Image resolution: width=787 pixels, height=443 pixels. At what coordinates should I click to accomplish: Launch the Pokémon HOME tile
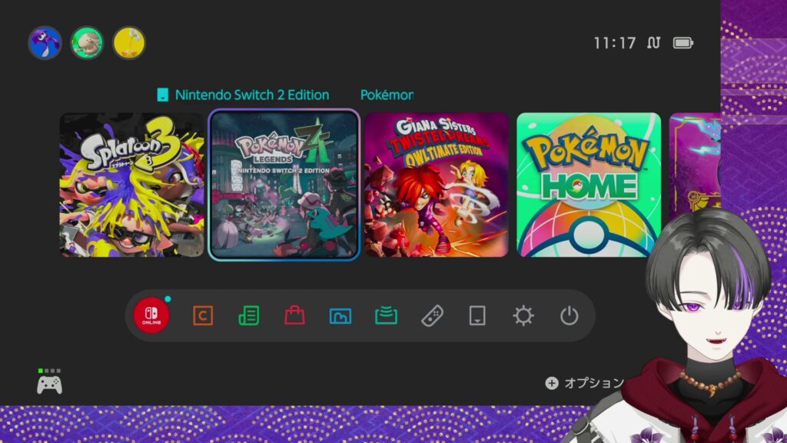pyautogui.click(x=589, y=185)
